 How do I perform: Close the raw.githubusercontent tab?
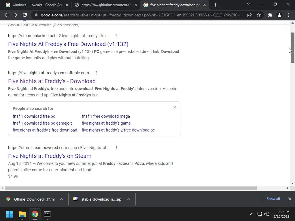pyautogui.click(x=136, y=5)
